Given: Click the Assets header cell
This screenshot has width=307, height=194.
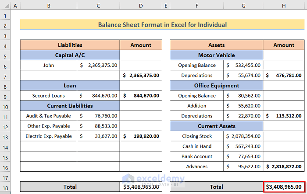Looking at the screenshot, I should click(216, 45).
